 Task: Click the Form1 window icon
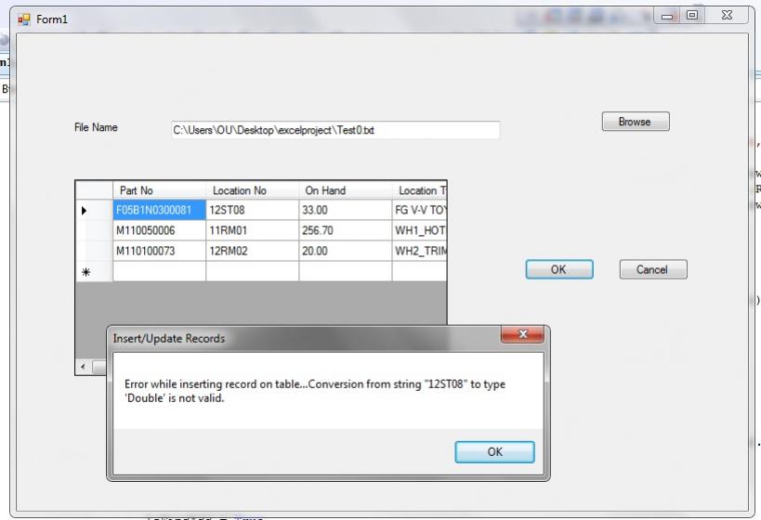click(x=24, y=19)
